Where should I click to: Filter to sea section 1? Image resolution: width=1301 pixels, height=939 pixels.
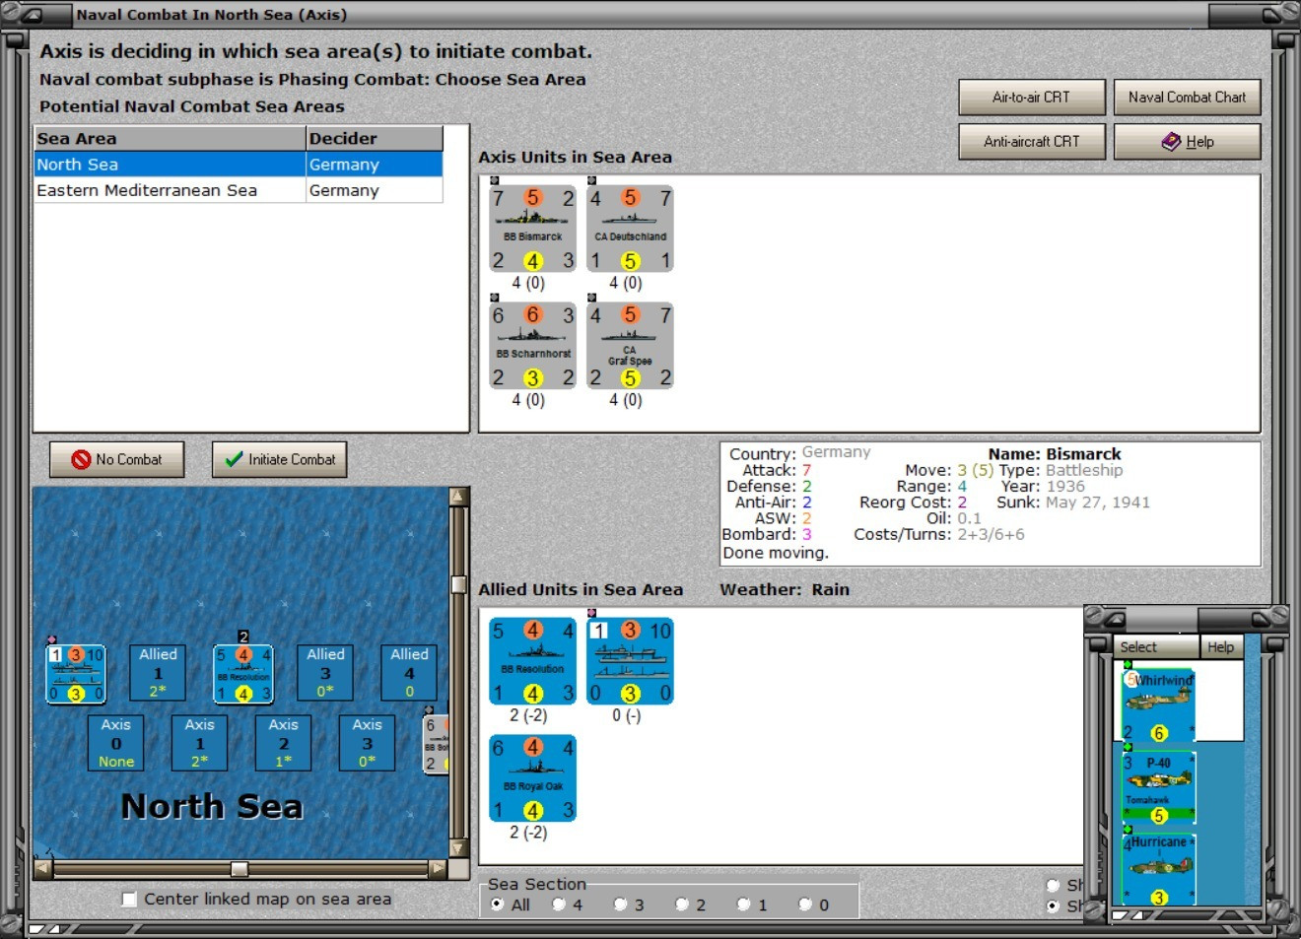[744, 905]
